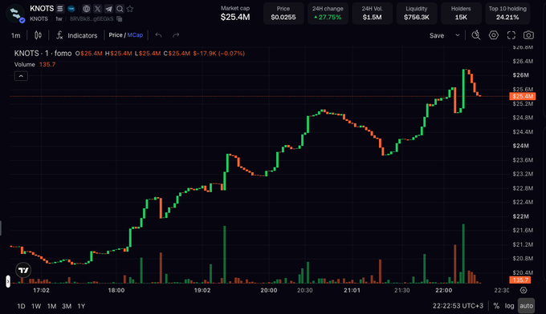Take a chart snapshot with camera icon
546x314 pixels.
point(528,35)
